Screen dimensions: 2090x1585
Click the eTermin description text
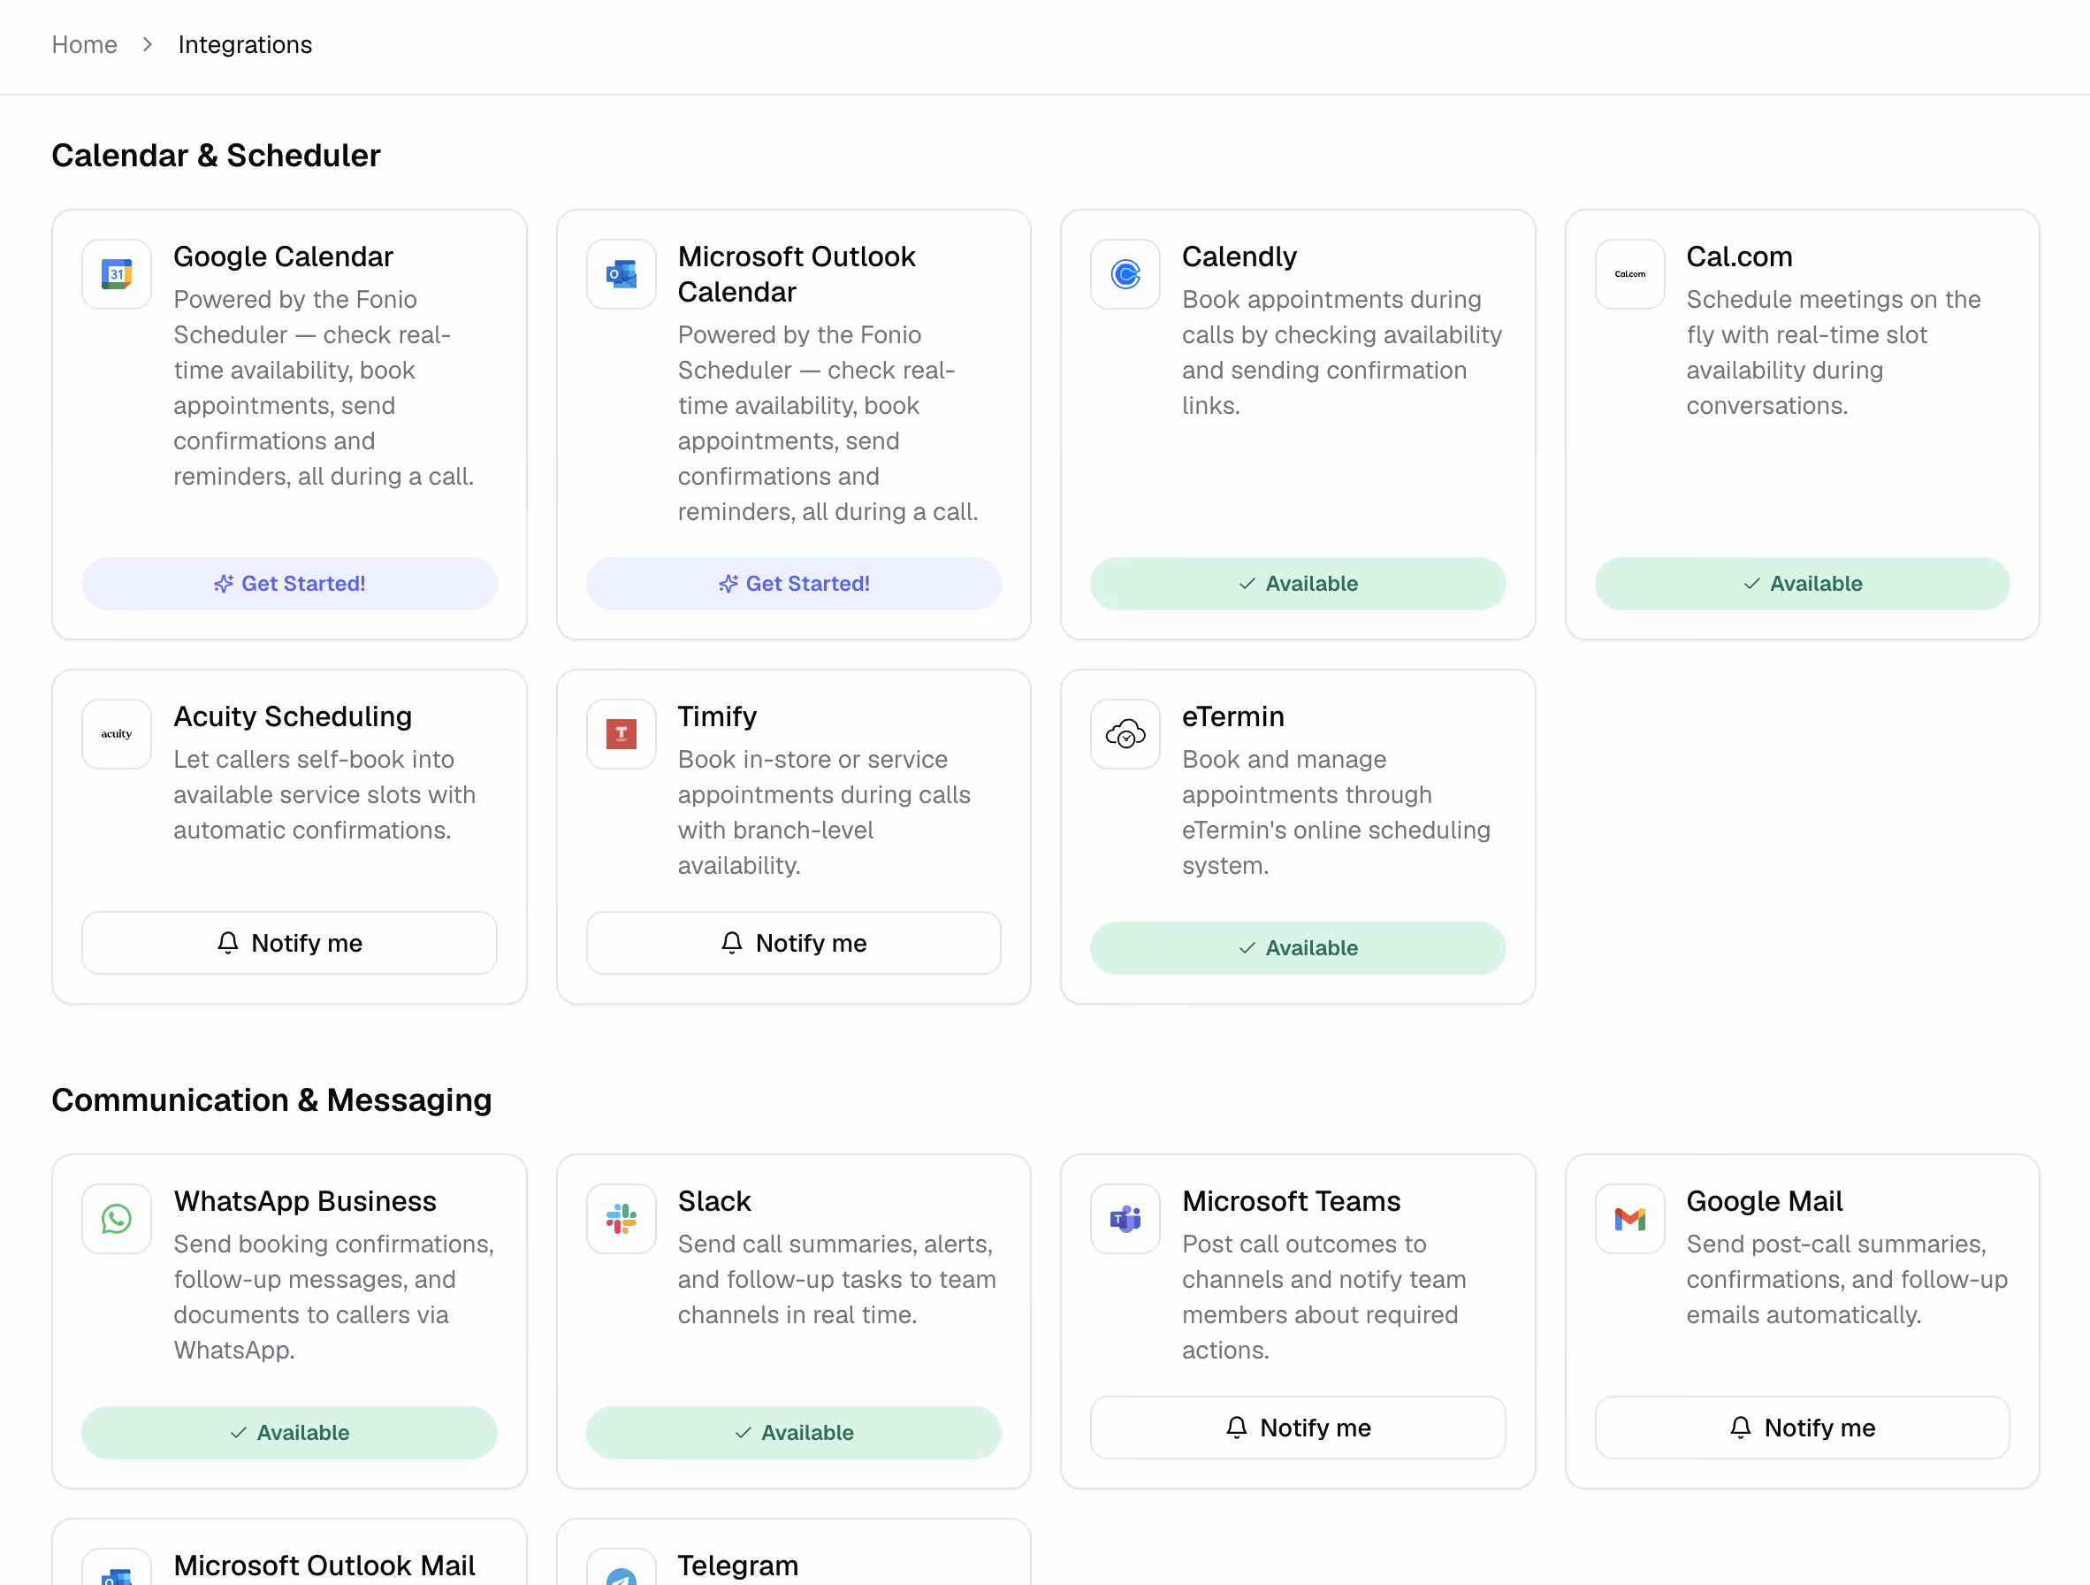1336,813
